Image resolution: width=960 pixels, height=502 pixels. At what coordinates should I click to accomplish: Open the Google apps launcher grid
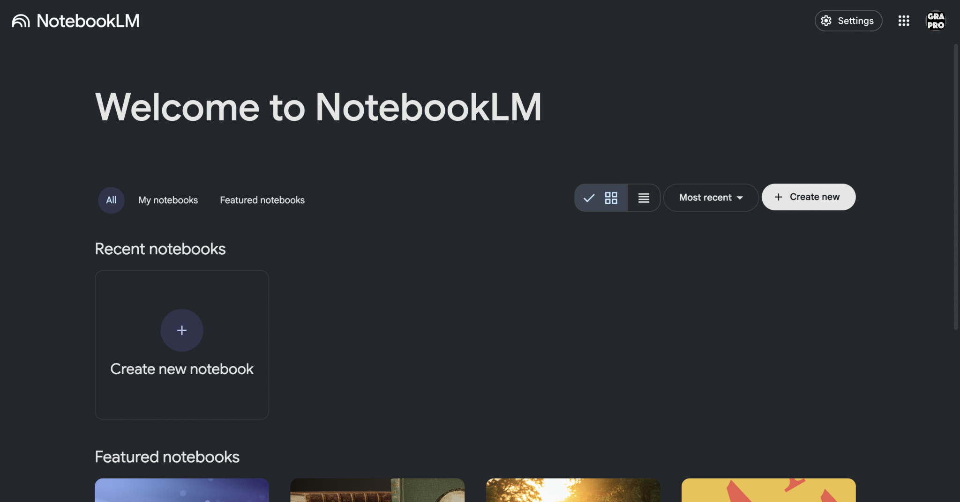coord(904,21)
